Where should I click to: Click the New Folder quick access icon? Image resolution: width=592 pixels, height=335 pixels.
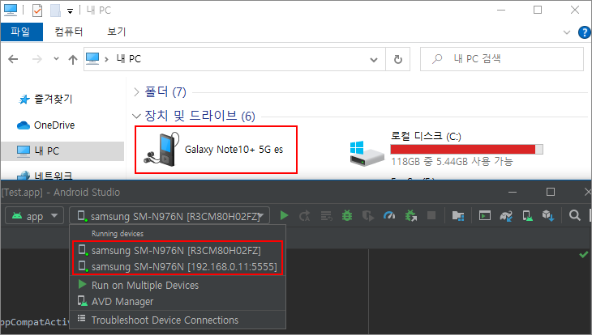point(55,11)
